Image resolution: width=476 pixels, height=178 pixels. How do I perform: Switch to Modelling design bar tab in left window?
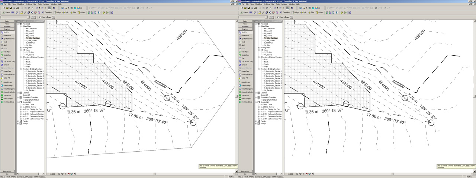tap(7, 27)
